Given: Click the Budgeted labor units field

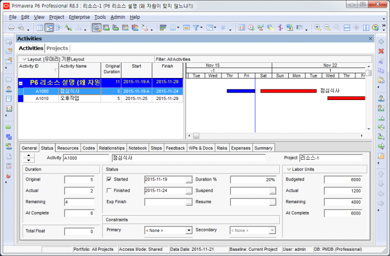Looking at the screenshot, I should coord(343,180).
